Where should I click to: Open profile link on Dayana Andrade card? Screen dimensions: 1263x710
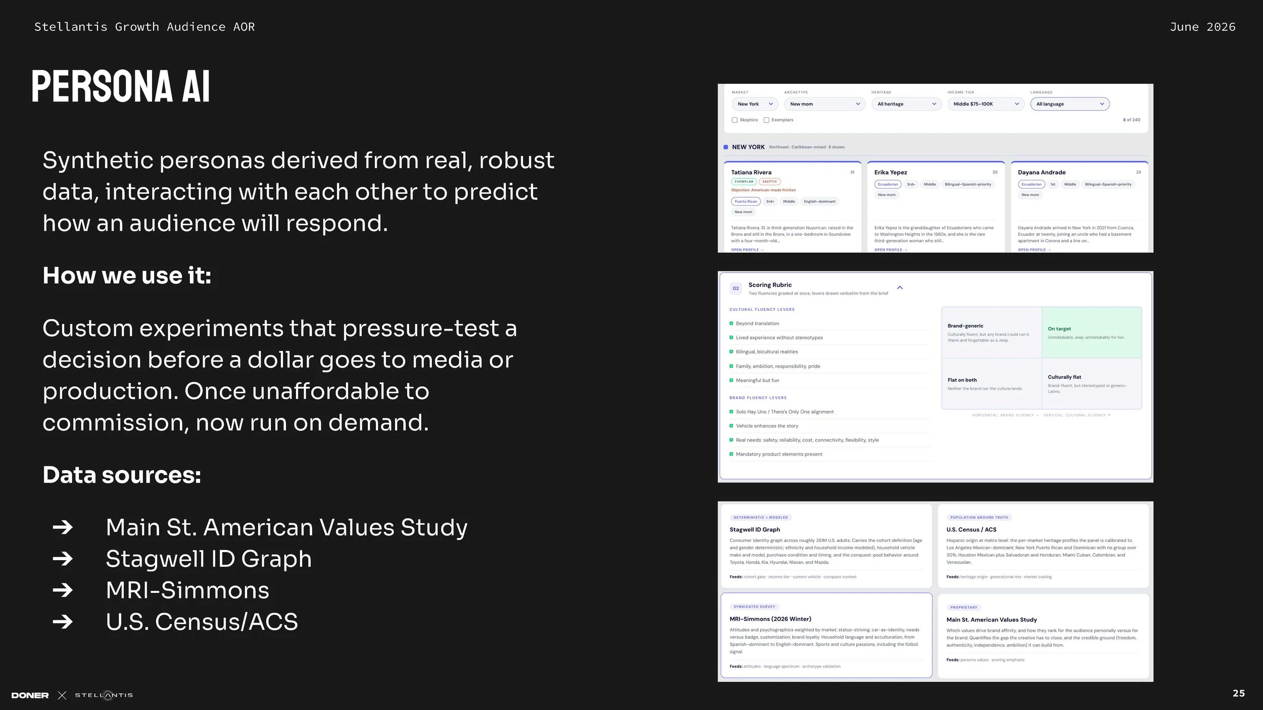click(x=1034, y=250)
